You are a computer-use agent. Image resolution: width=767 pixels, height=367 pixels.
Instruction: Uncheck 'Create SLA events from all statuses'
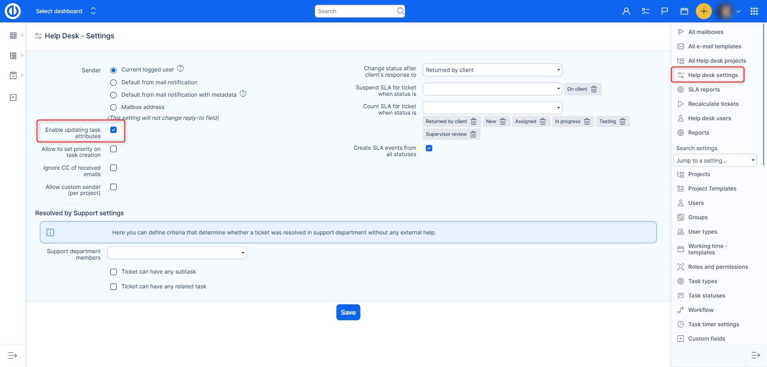pos(429,148)
